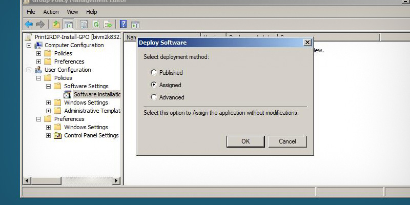The height and width of the screenshot is (205, 410).
Task: Open the Properties toolbar icon
Action: tap(84, 24)
